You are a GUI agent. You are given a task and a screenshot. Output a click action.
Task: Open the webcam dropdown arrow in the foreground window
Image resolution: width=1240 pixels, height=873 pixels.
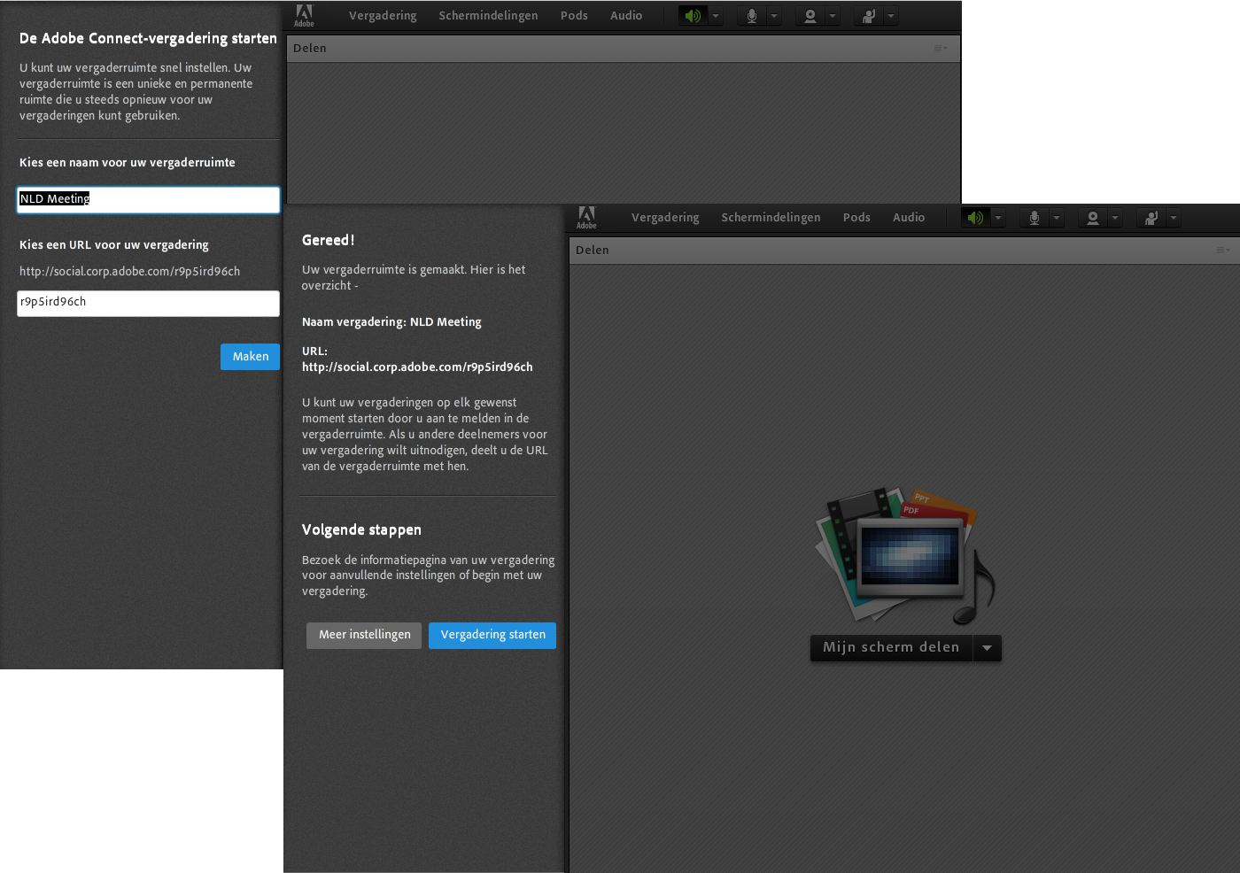point(1115,218)
